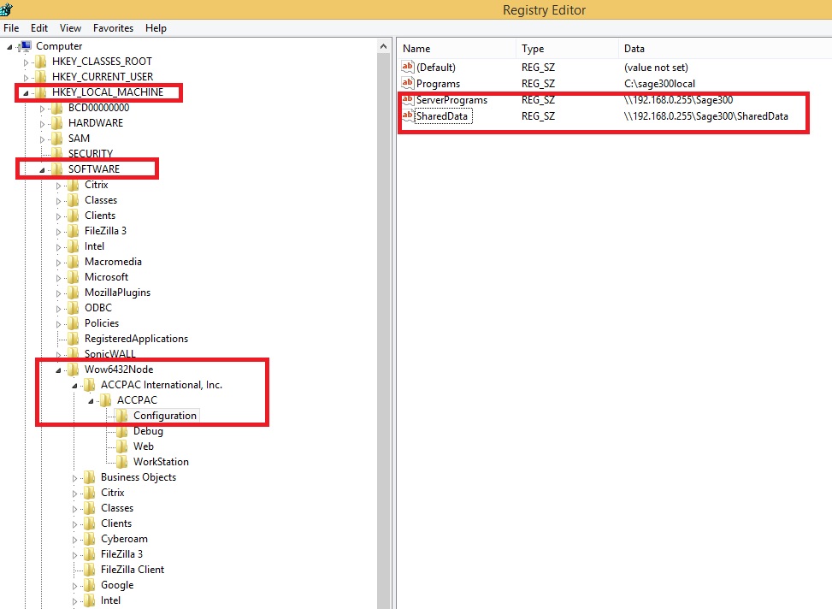The image size is (832, 609).
Task: Open the Edit menu
Action: coord(39,28)
